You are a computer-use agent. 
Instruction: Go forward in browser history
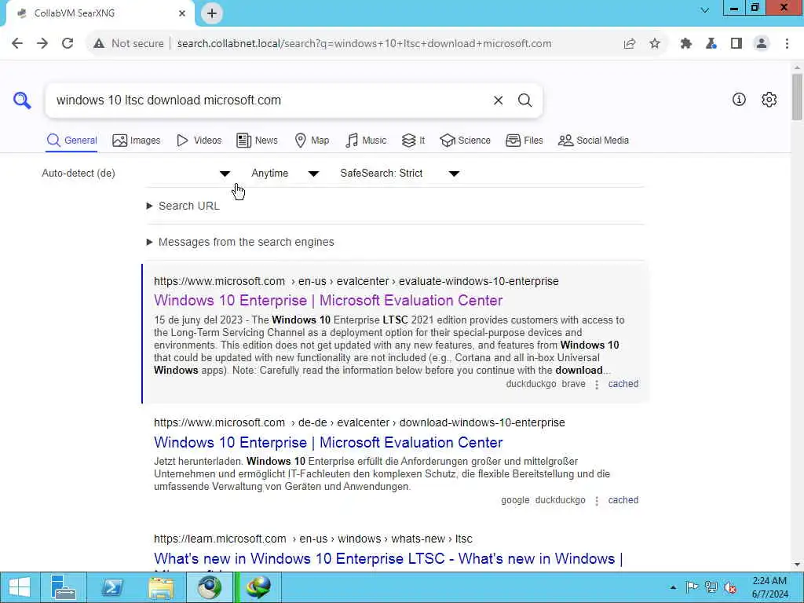(x=42, y=44)
